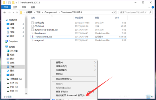This screenshot has width=156, height=100.
Task: Select the 3D 对象 folder icon
Action: click(8, 51)
